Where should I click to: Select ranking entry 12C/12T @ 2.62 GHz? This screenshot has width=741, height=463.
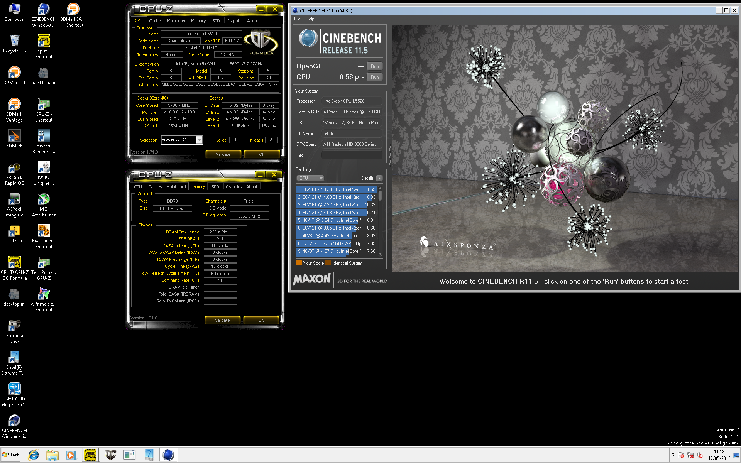click(x=336, y=243)
